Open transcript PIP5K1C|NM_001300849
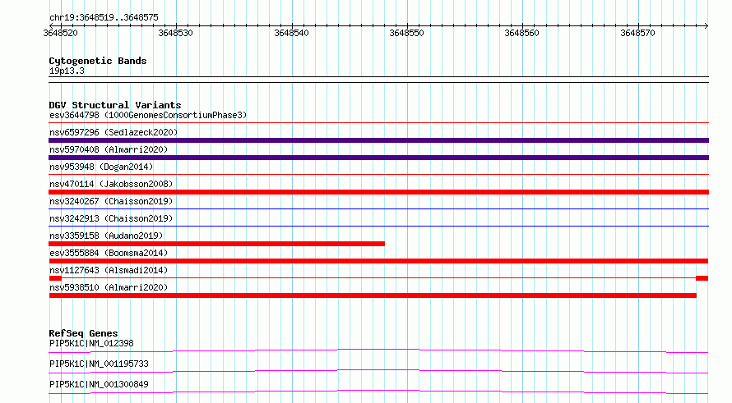 [x=99, y=384]
